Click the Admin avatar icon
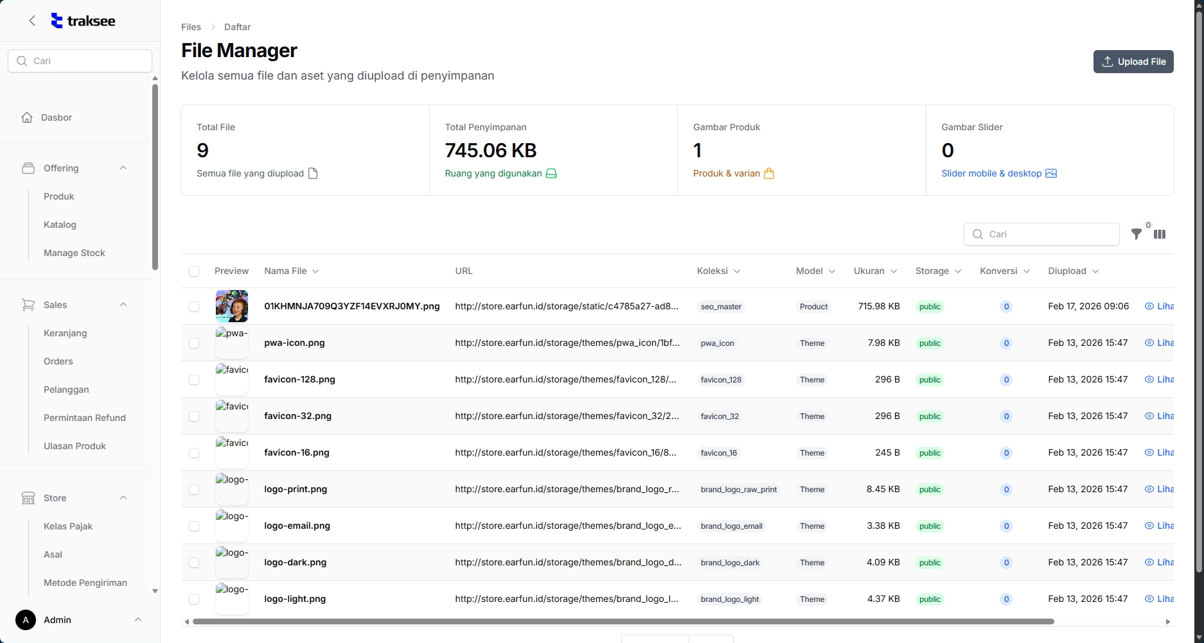 point(26,620)
